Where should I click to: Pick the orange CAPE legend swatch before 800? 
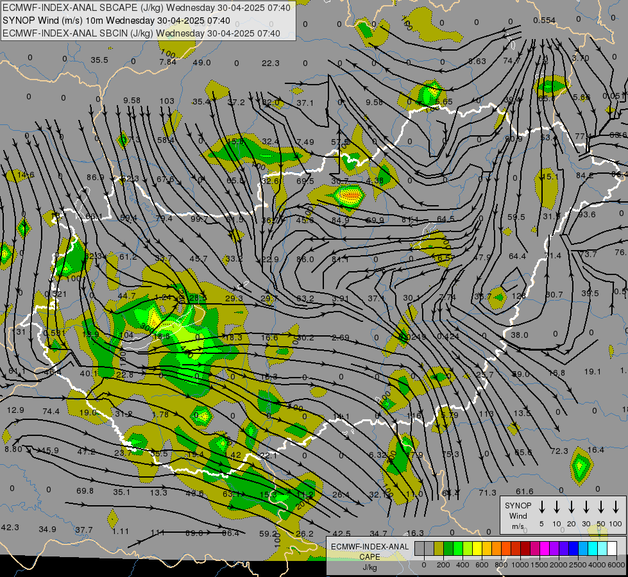click(x=496, y=549)
